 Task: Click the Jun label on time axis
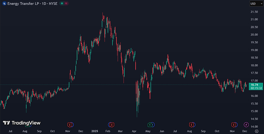(162, 131)
